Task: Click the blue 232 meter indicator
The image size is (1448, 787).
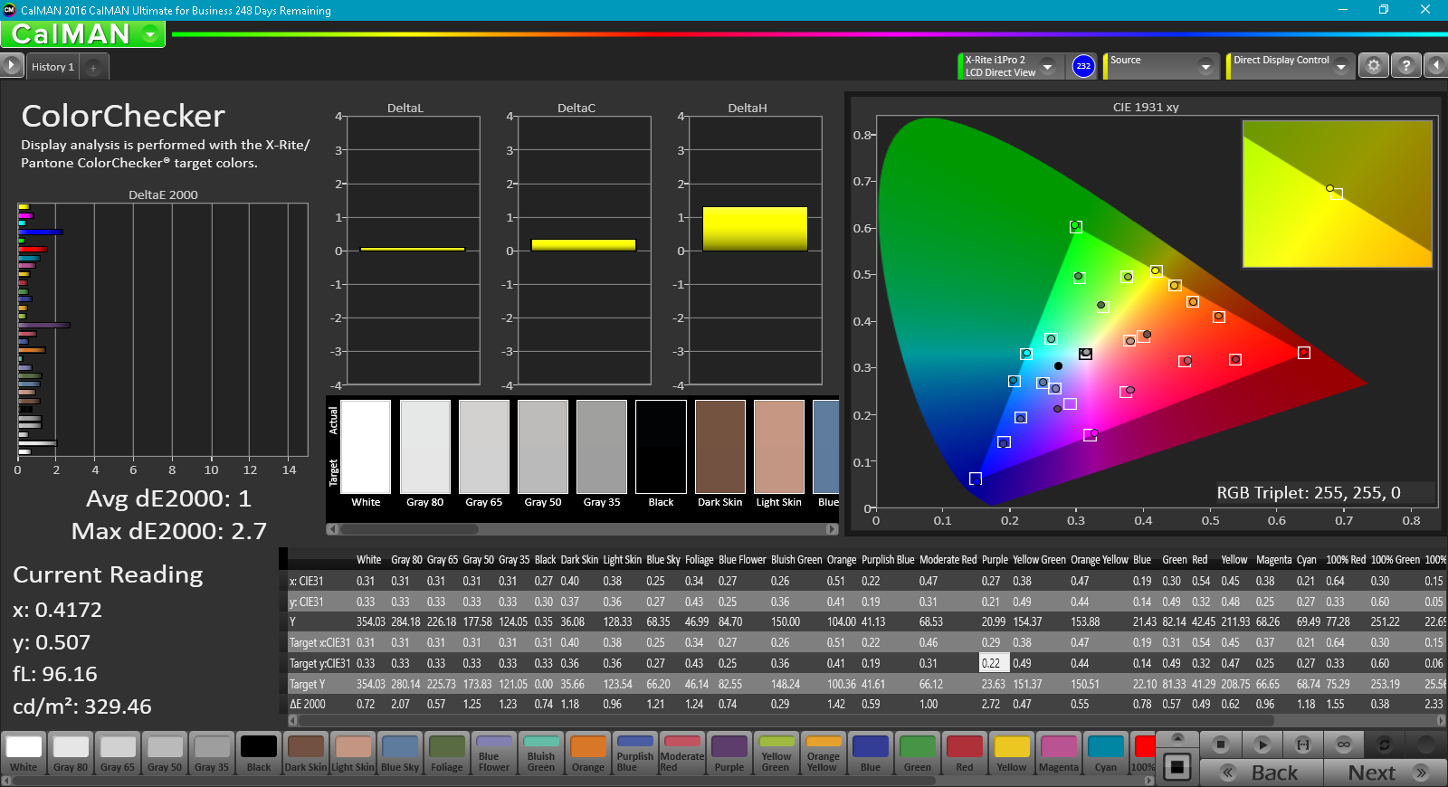Action: (1083, 66)
